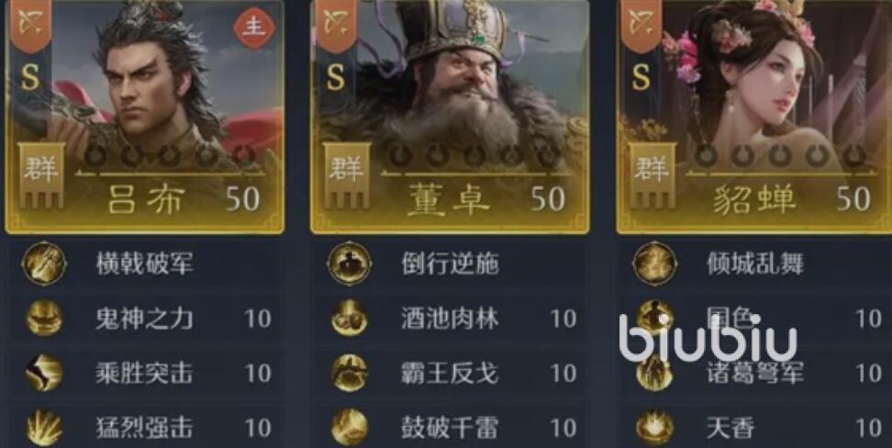The height and width of the screenshot is (448, 892).
Task: Open the 乘胜突击 skill icon
Action: 44,373
